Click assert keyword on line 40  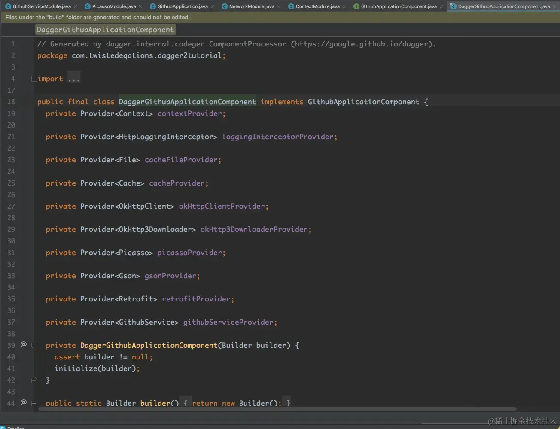click(67, 357)
